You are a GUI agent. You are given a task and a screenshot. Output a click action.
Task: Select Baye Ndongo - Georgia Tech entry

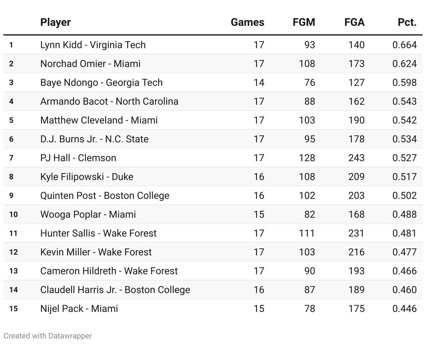coord(102,82)
